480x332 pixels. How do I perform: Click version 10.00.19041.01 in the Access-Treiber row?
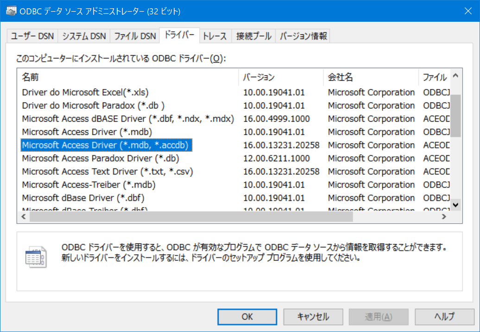pos(274,185)
